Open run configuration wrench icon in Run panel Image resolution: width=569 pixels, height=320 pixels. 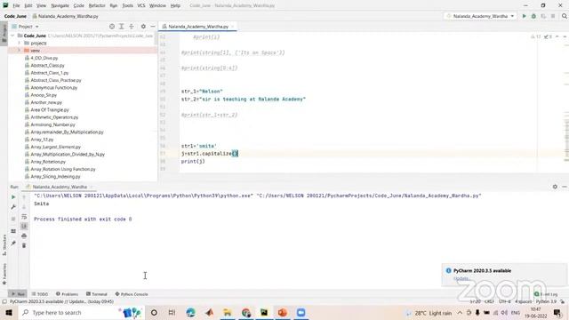point(13,207)
